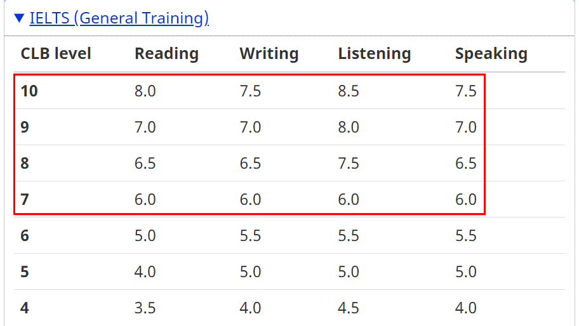Click the CLB level 6 row label
Screen dimensions: 579x326
25,236
